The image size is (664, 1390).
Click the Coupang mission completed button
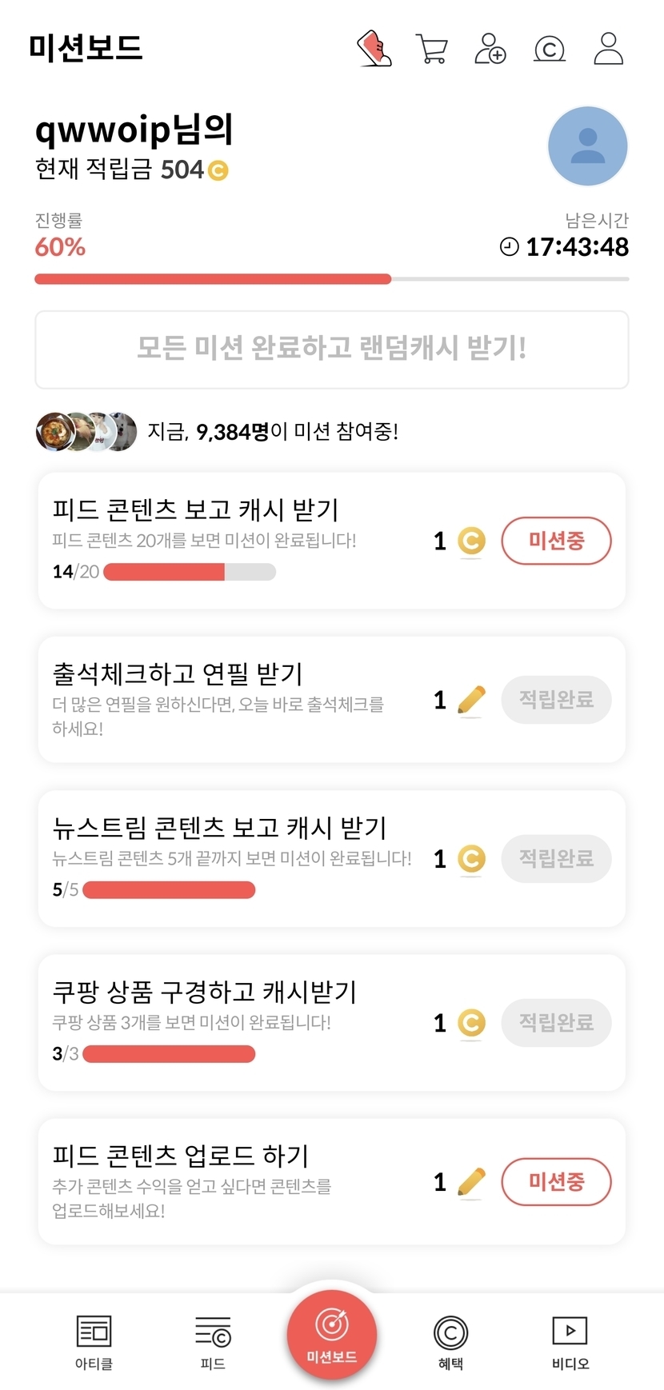click(x=556, y=1022)
